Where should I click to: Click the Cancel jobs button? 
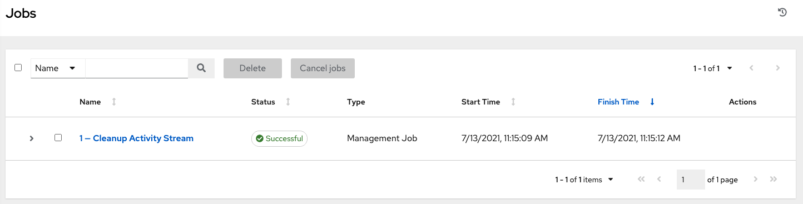[x=323, y=68]
